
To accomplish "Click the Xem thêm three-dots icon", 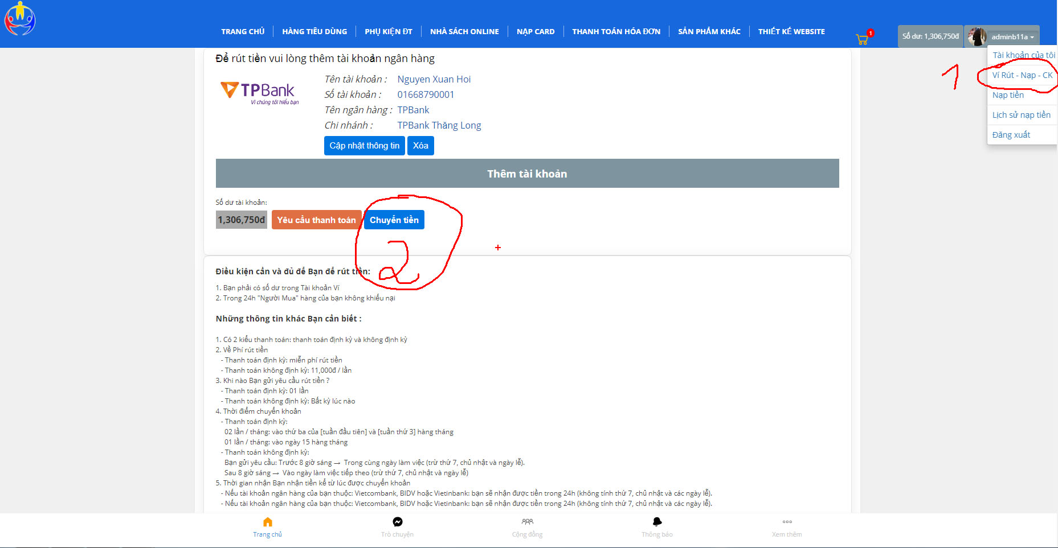I will pos(787,522).
